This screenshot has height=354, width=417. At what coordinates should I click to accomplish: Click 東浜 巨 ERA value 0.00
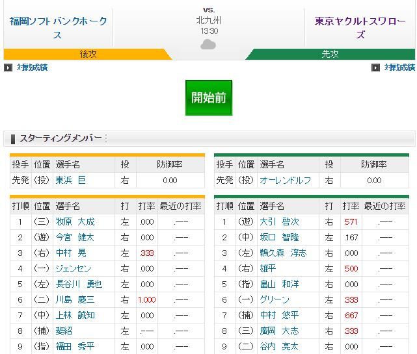point(170,181)
